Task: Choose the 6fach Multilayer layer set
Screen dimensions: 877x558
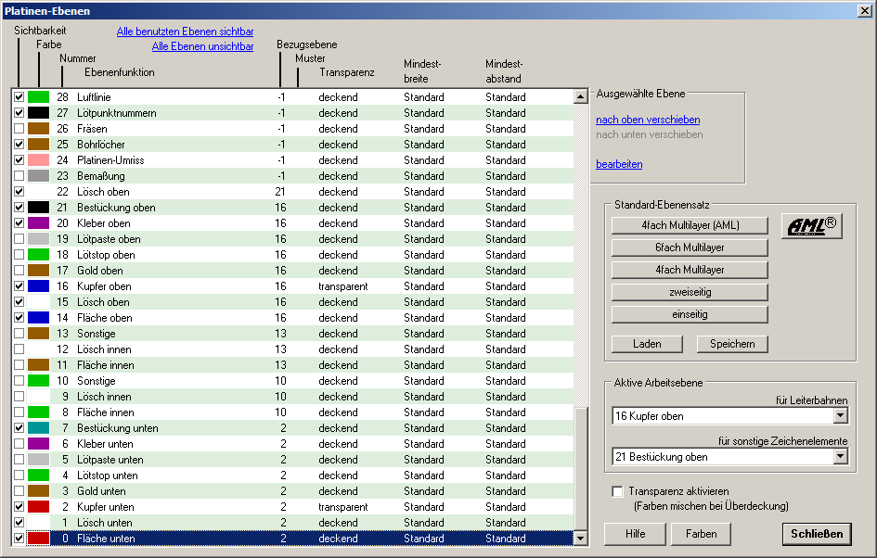Action: click(x=690, y=247)
